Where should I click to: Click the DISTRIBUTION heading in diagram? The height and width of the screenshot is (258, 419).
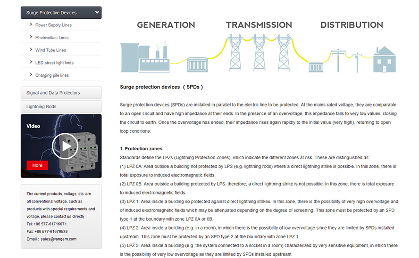point(352,25)
